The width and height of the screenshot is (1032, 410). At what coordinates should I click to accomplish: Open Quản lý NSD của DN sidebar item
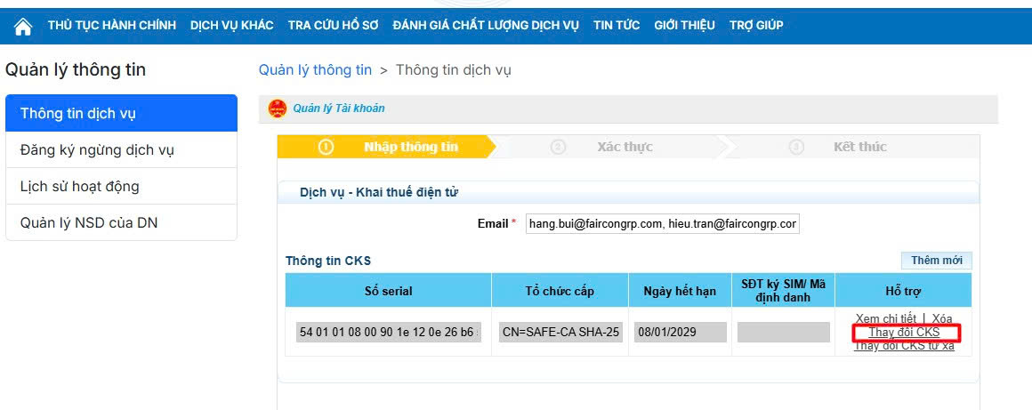click(89, 222)
